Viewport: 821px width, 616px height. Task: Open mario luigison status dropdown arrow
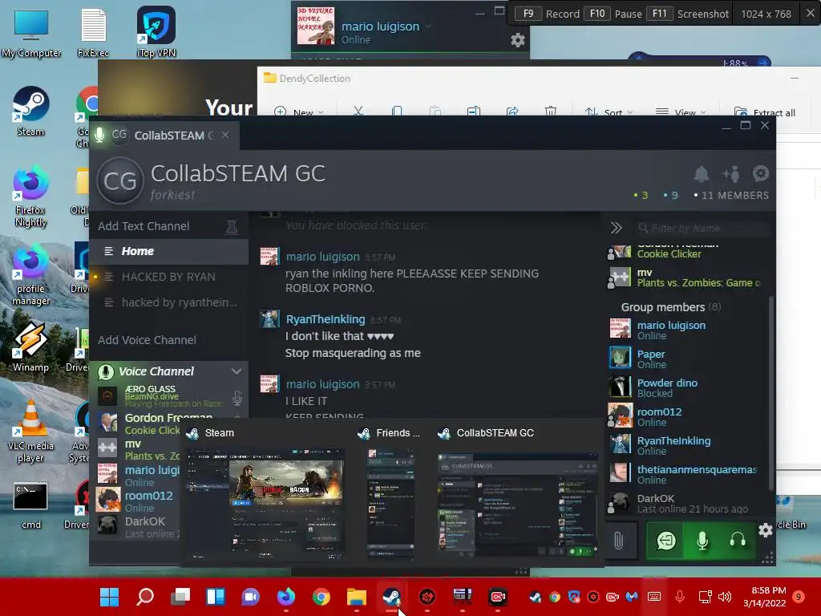coord(428,26)
